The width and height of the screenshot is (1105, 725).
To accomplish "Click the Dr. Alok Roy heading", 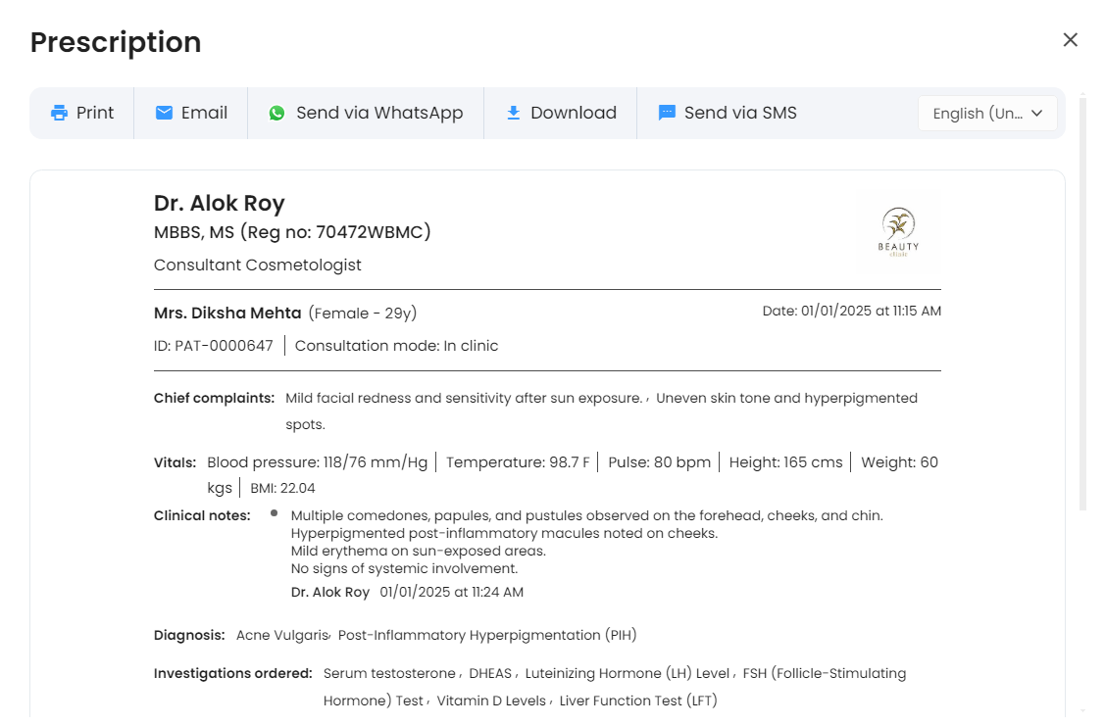I will click(x=219, y=204).
